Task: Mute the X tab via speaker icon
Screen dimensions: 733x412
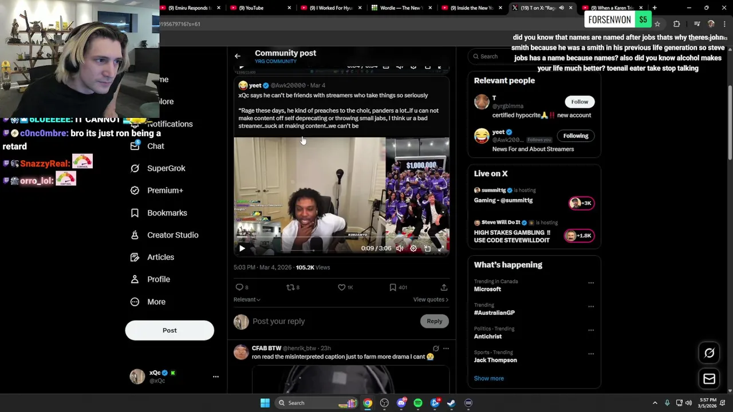Action: pos(561,8)
